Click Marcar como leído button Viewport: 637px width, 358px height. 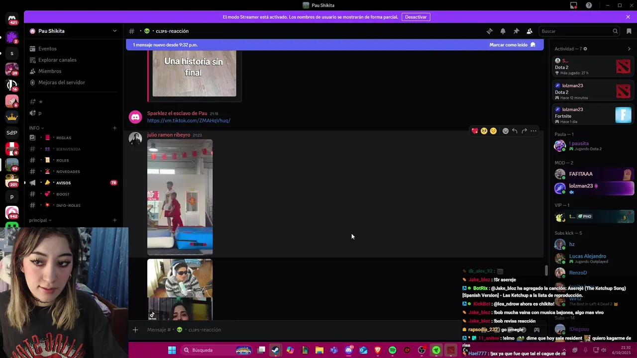pos(512,45)
